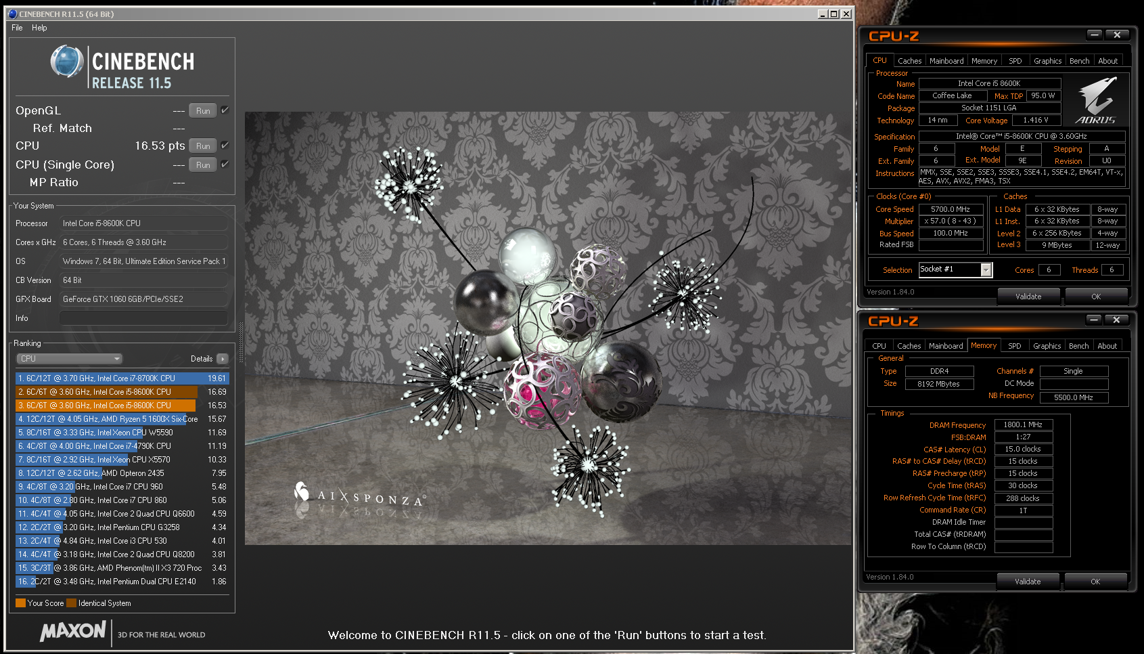
Task: Switch to CPU tab in lower CPU-Z window
Action: [x=879, y=346]
